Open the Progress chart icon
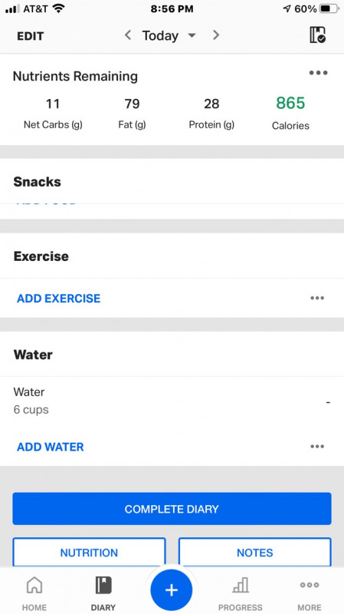344x614 pixels. (x=240, y=585)
